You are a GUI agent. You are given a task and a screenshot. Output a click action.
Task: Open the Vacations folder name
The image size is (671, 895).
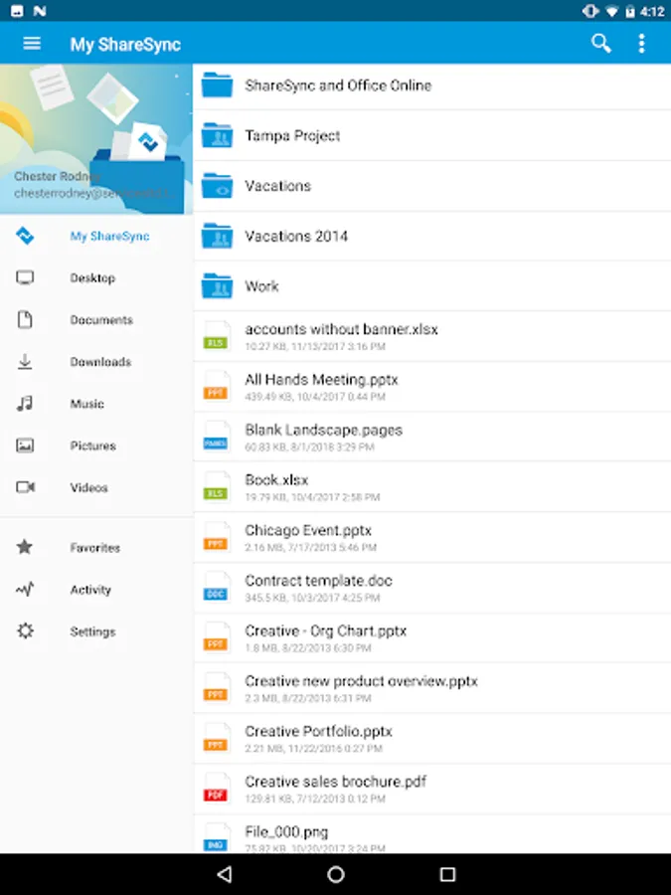(x=278, y=186)
